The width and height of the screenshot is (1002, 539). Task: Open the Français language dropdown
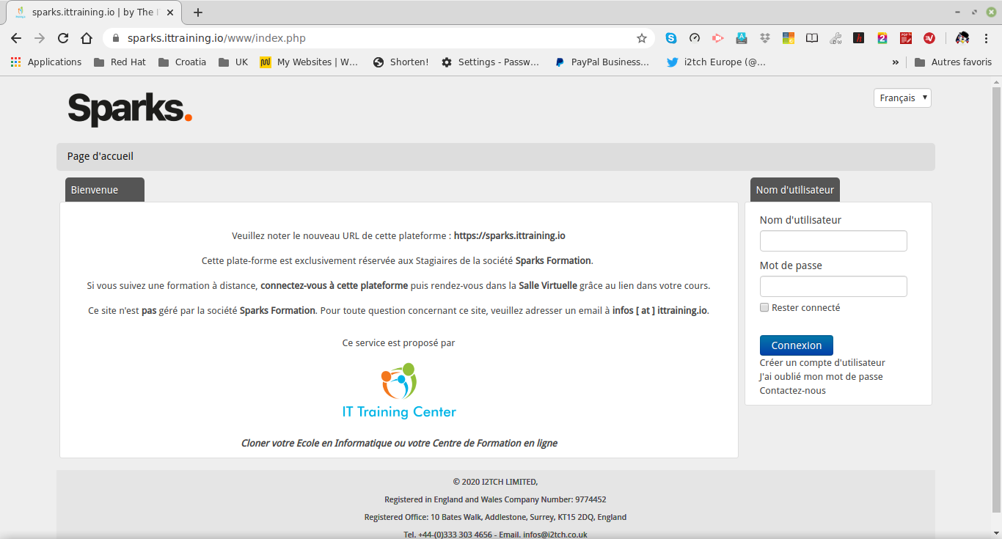click(902, 98)
